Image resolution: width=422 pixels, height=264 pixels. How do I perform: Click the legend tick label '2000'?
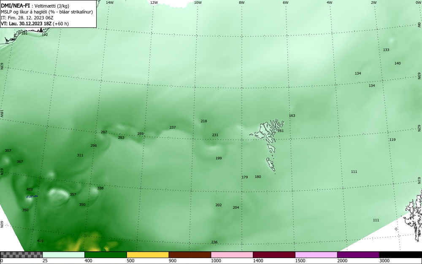pyautogui.click(x=342, y=261)
